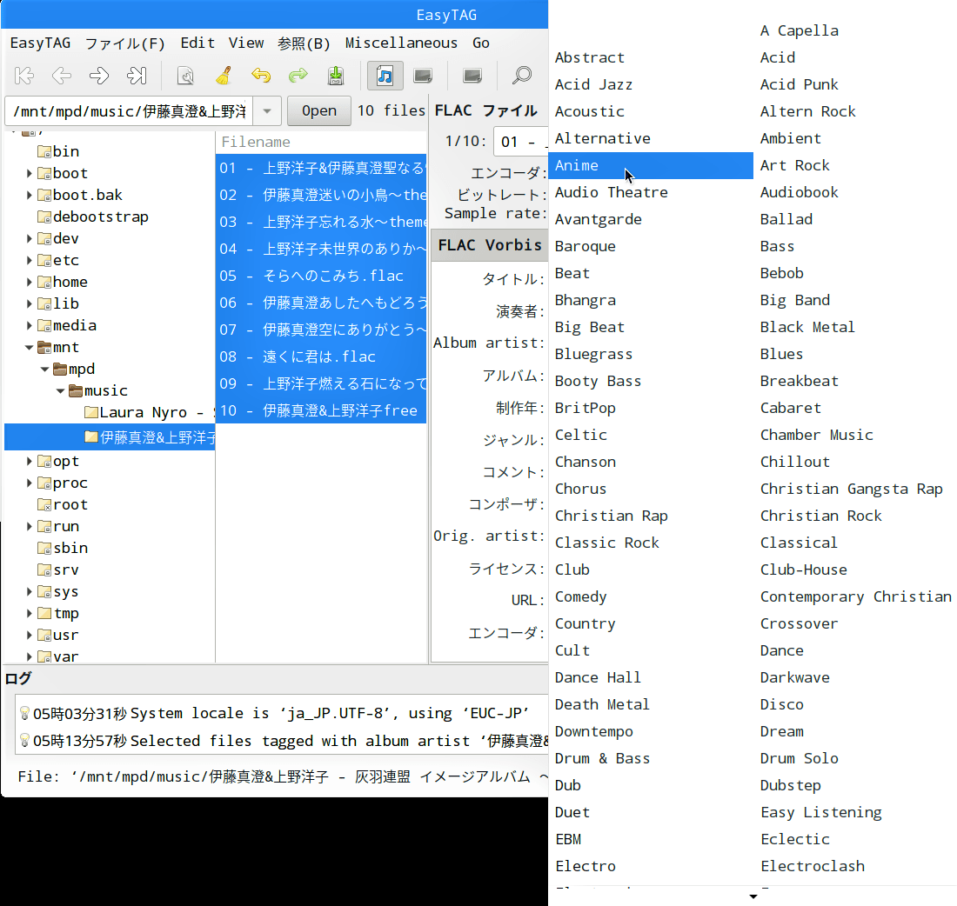Click the scan document toolbar icon
The height and width of the screenshot is (906, 957).
click(185, 76)
